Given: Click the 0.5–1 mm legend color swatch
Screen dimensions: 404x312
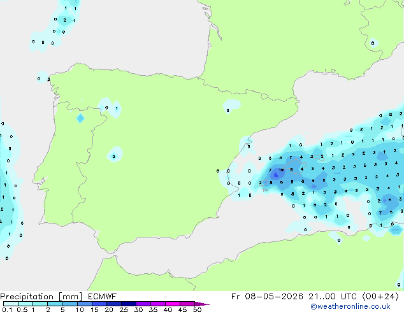Looking at the screenshot, I should click(x=25, y=304).
